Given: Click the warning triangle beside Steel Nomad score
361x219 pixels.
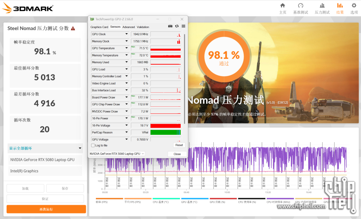Looking at the screenshot, I should (x=73, y=28).
